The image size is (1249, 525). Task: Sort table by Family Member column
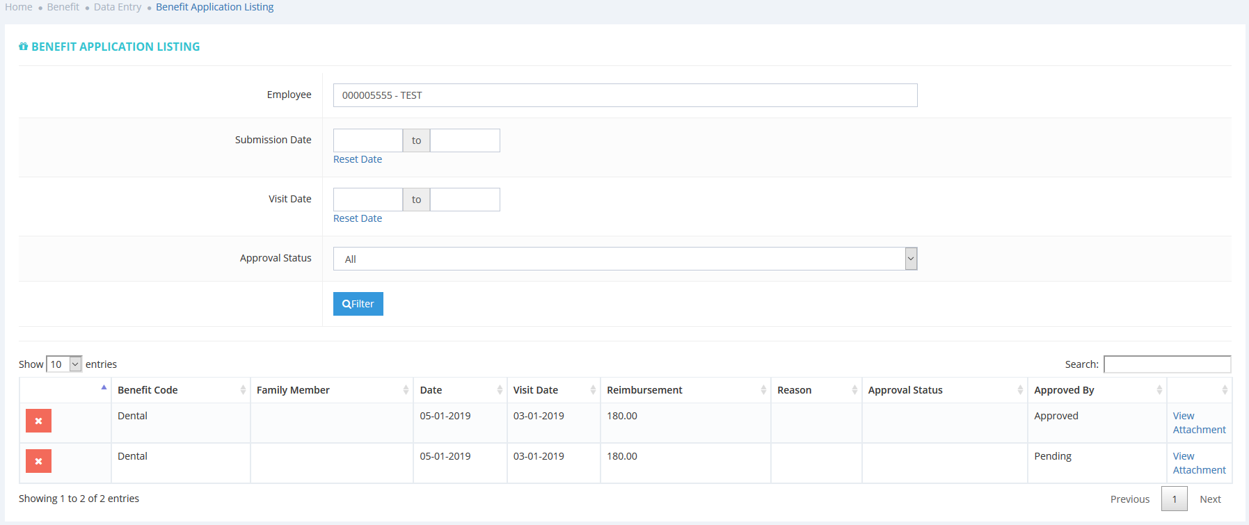(x=331, y=390)
